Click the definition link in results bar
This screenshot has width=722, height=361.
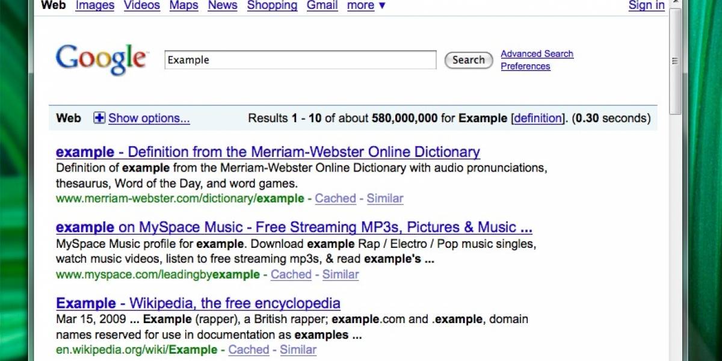(538, 118)
